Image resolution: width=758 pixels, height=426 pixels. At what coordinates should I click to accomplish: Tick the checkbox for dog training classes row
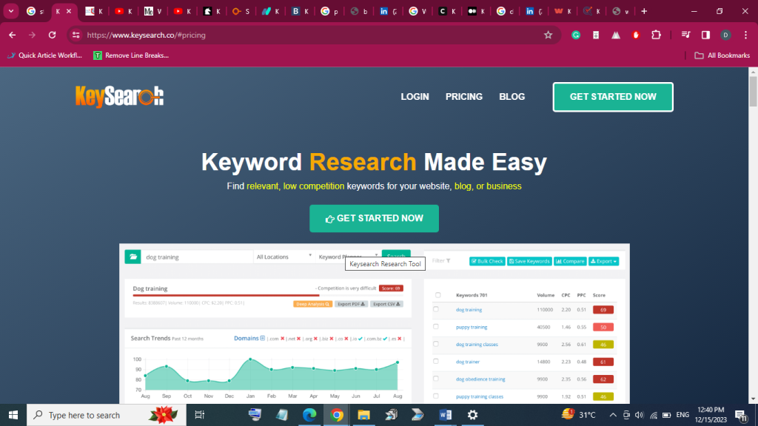[x=436, y=344]
